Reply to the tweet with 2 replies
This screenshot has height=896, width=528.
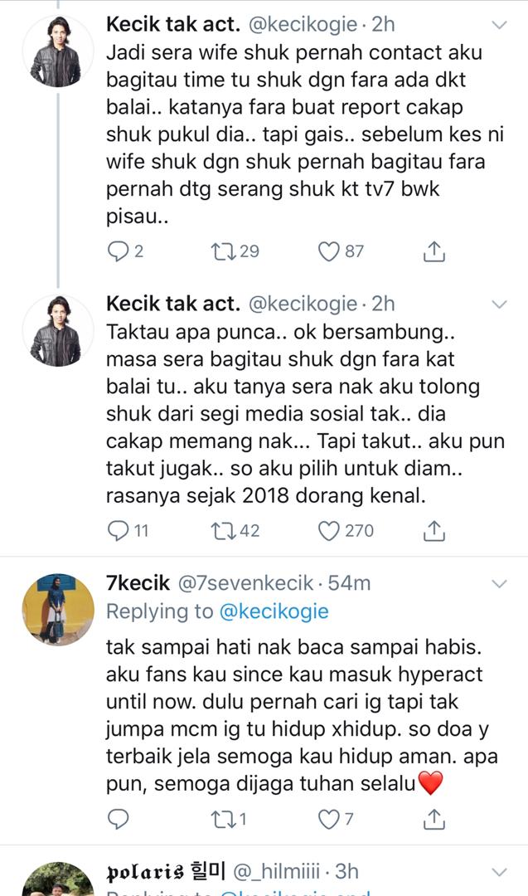point(118,251)
